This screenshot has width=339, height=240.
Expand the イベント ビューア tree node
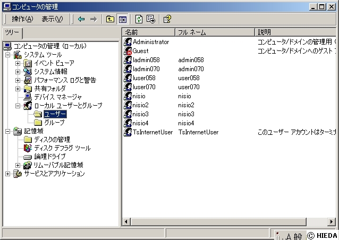point(18,63)
